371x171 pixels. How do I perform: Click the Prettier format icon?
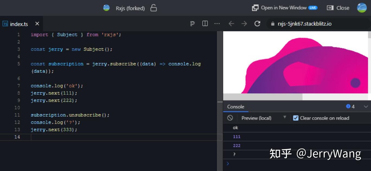pyautogui.click(x=193, y=24)
